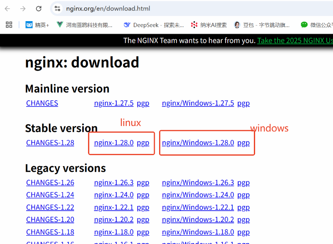Open the CHANGES-1.20 link
333x244 pixels.
point(50,219)
